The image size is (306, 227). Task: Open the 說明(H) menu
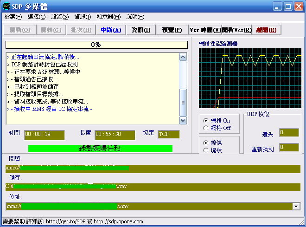(135, 17)
